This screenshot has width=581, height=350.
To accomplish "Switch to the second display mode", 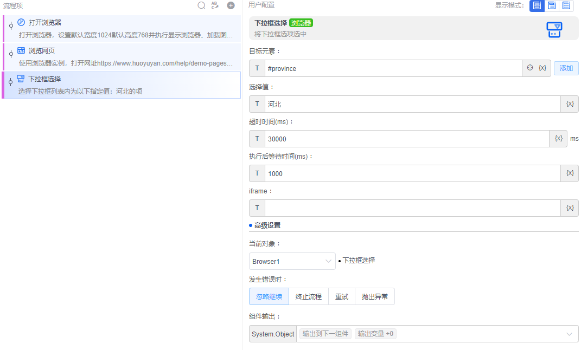I will tap(550, 6).
